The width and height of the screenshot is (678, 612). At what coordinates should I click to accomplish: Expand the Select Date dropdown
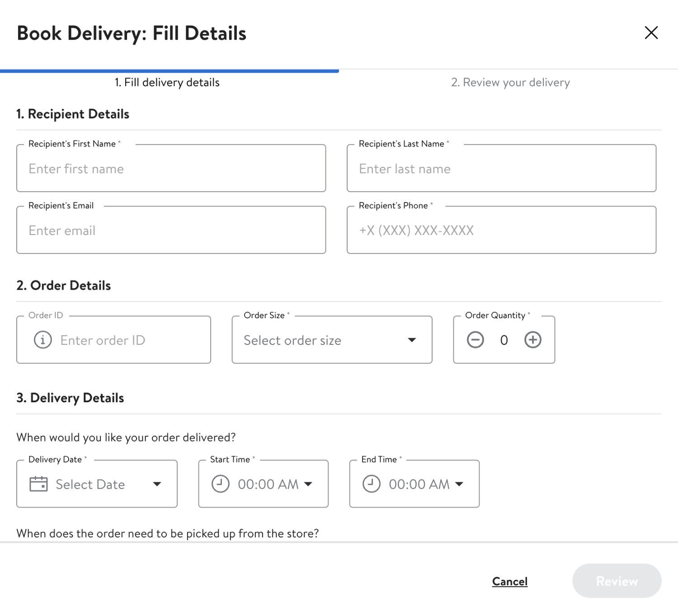coord(157,484)
